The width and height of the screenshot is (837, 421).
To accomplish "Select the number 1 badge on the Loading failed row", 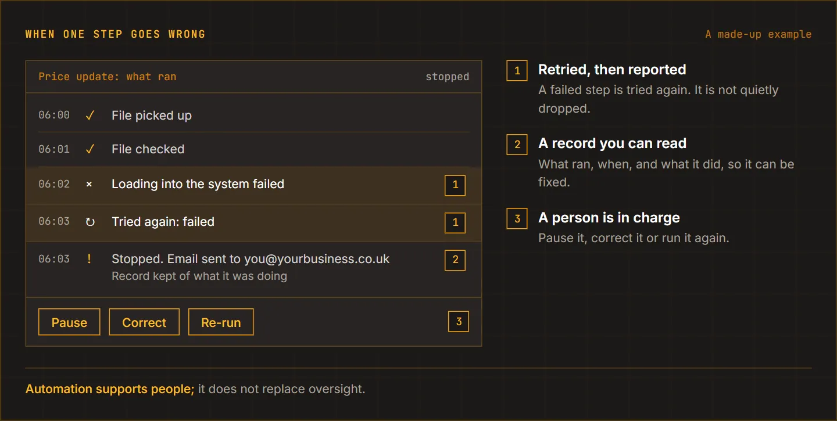I will click(455, 185).
